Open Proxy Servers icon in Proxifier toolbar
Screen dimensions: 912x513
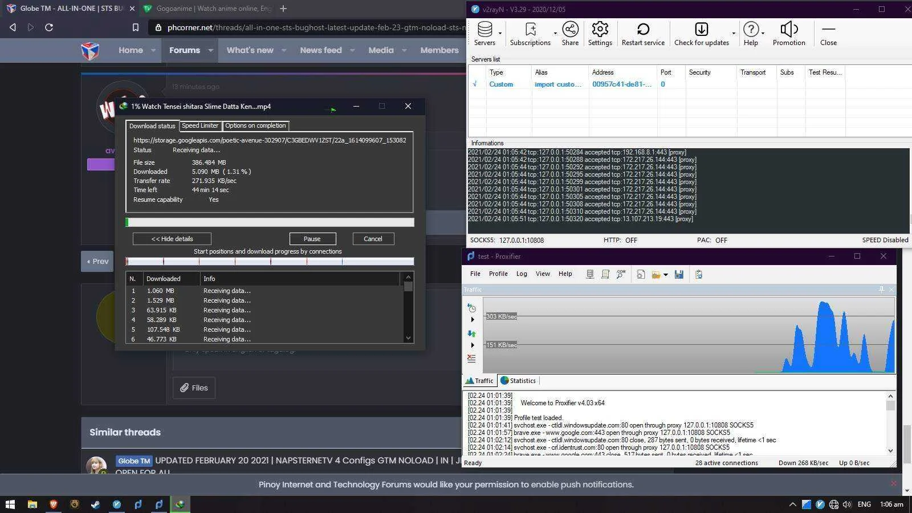click(x=590, y=274)
